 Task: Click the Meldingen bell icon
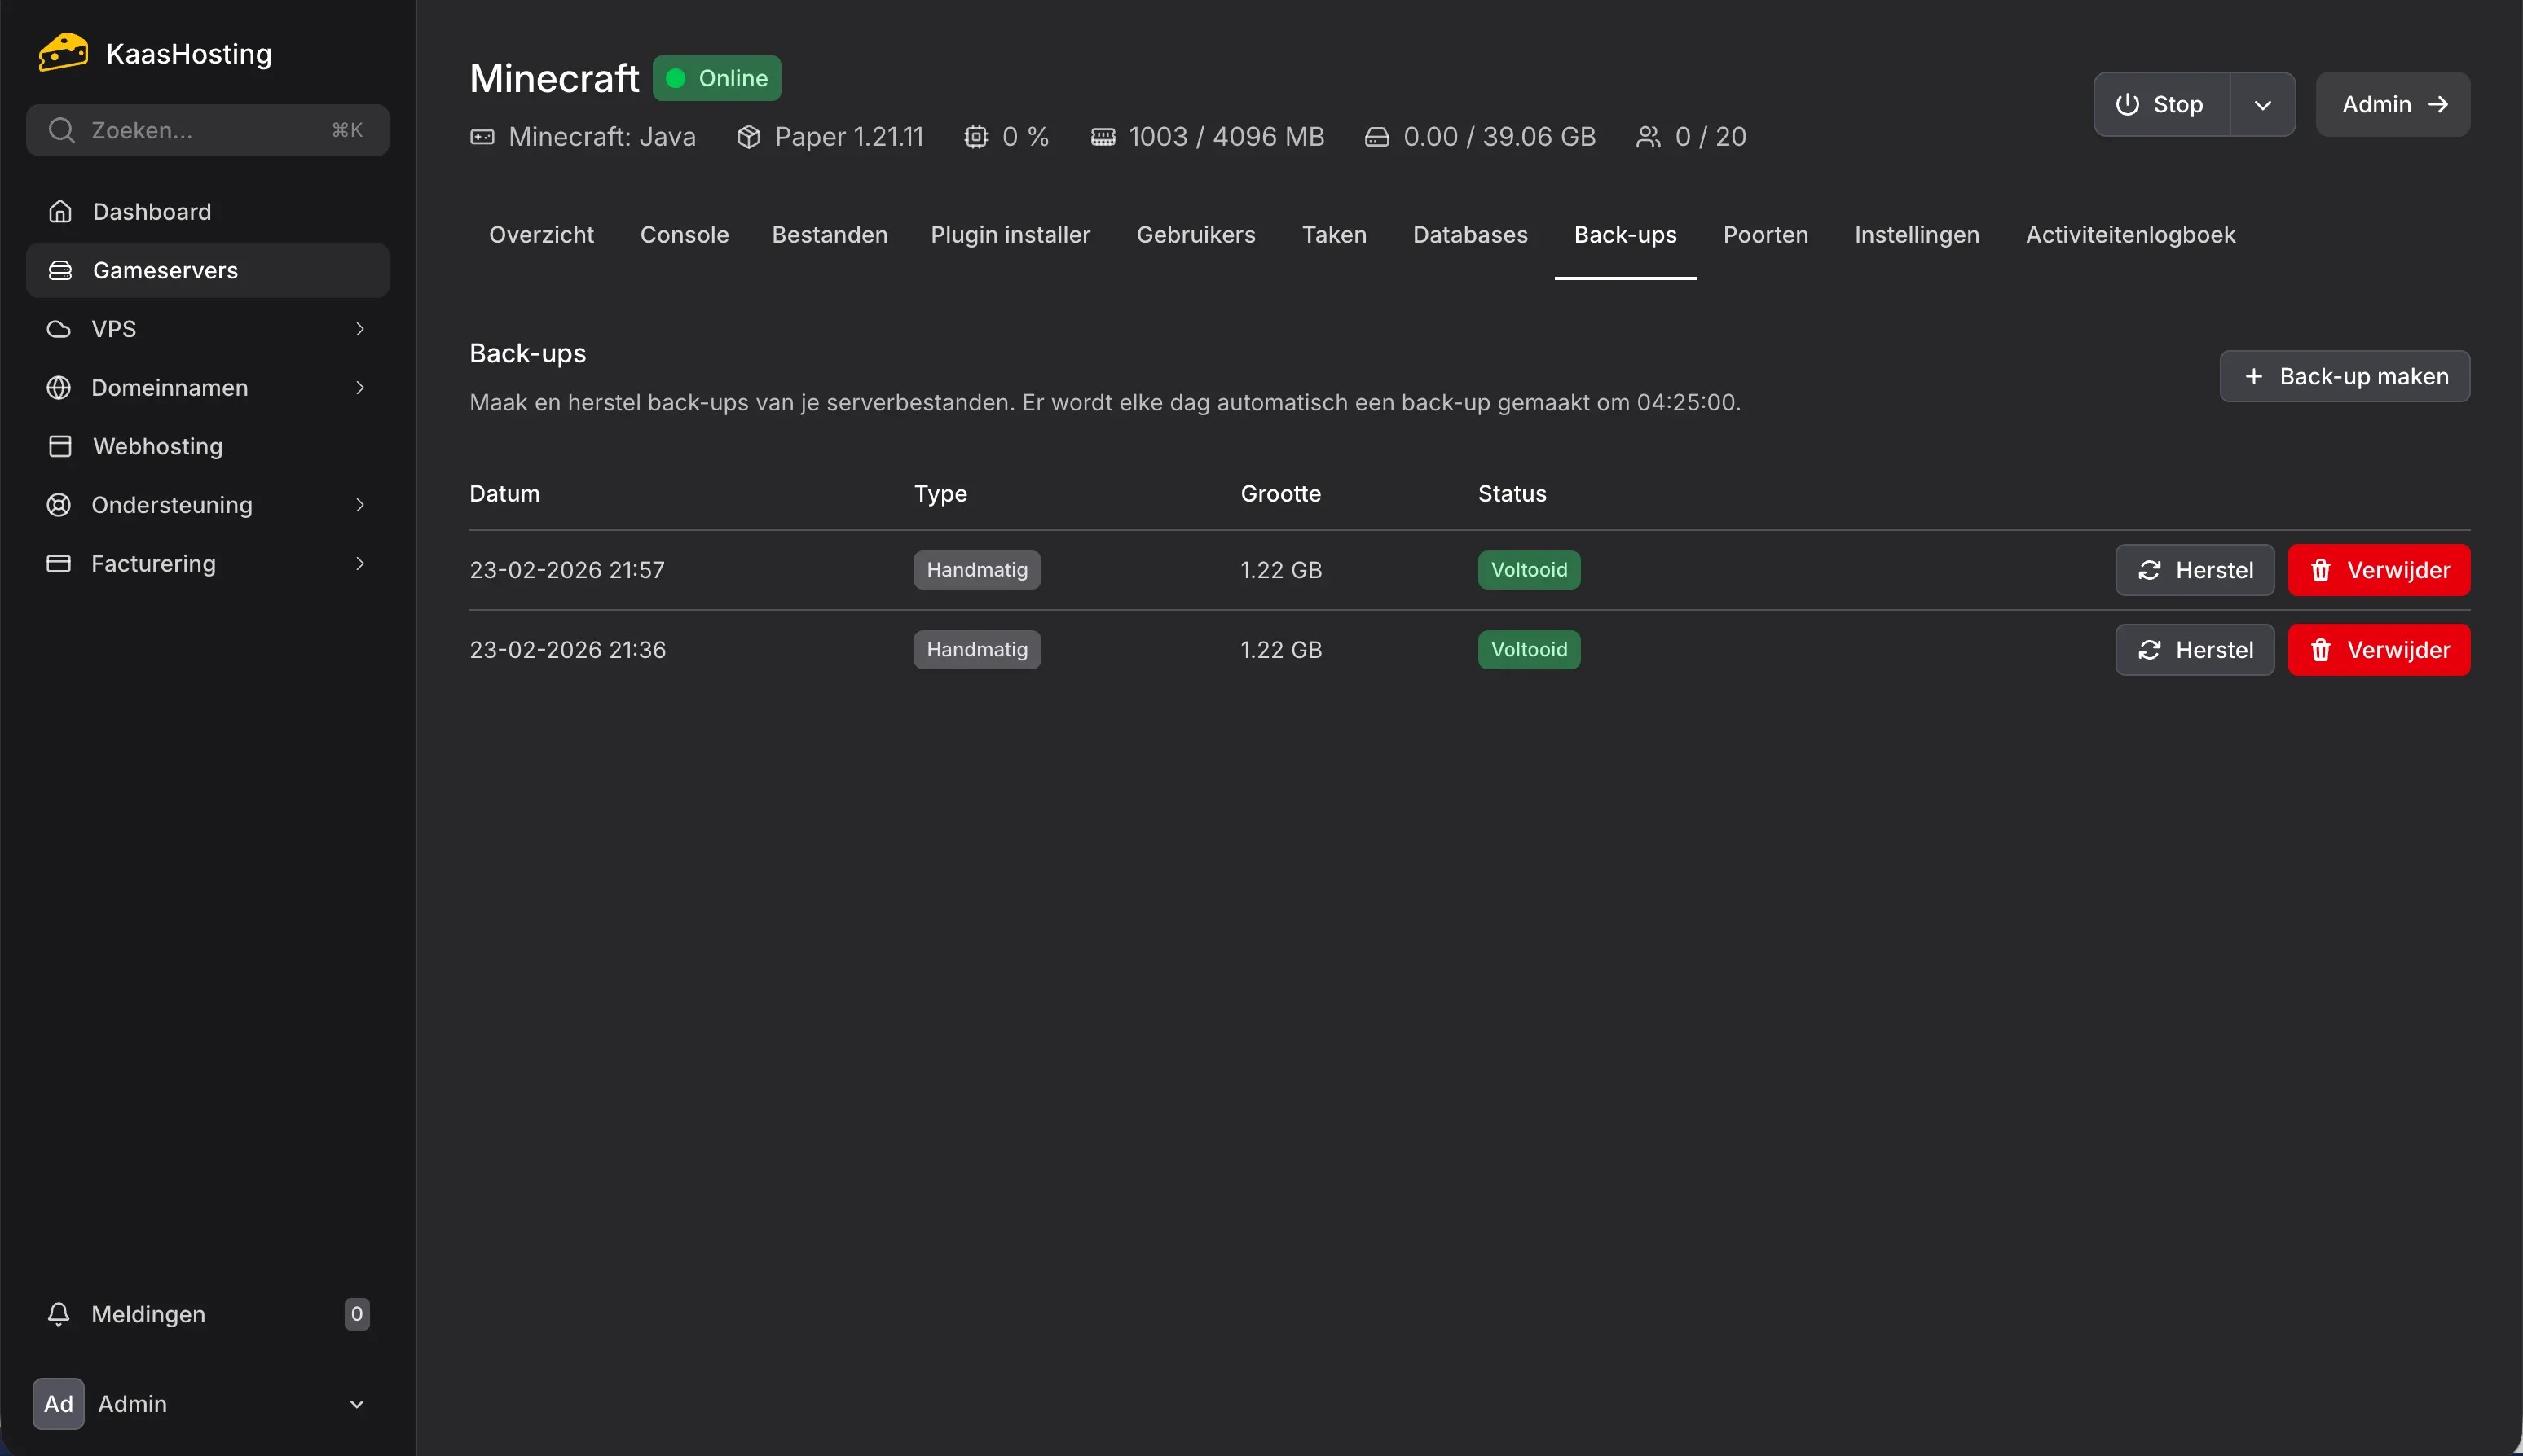point(58,1314)
